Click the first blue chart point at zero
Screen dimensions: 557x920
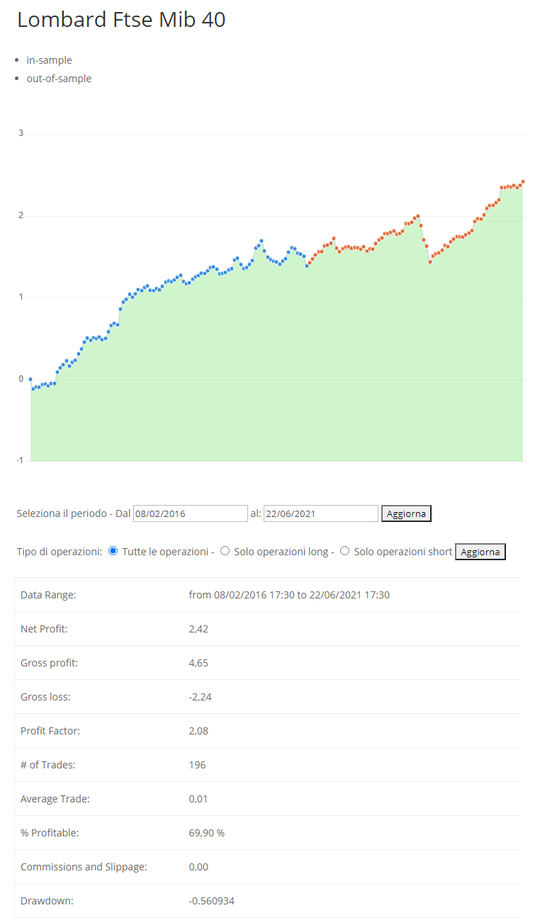(x=30, y=380)
